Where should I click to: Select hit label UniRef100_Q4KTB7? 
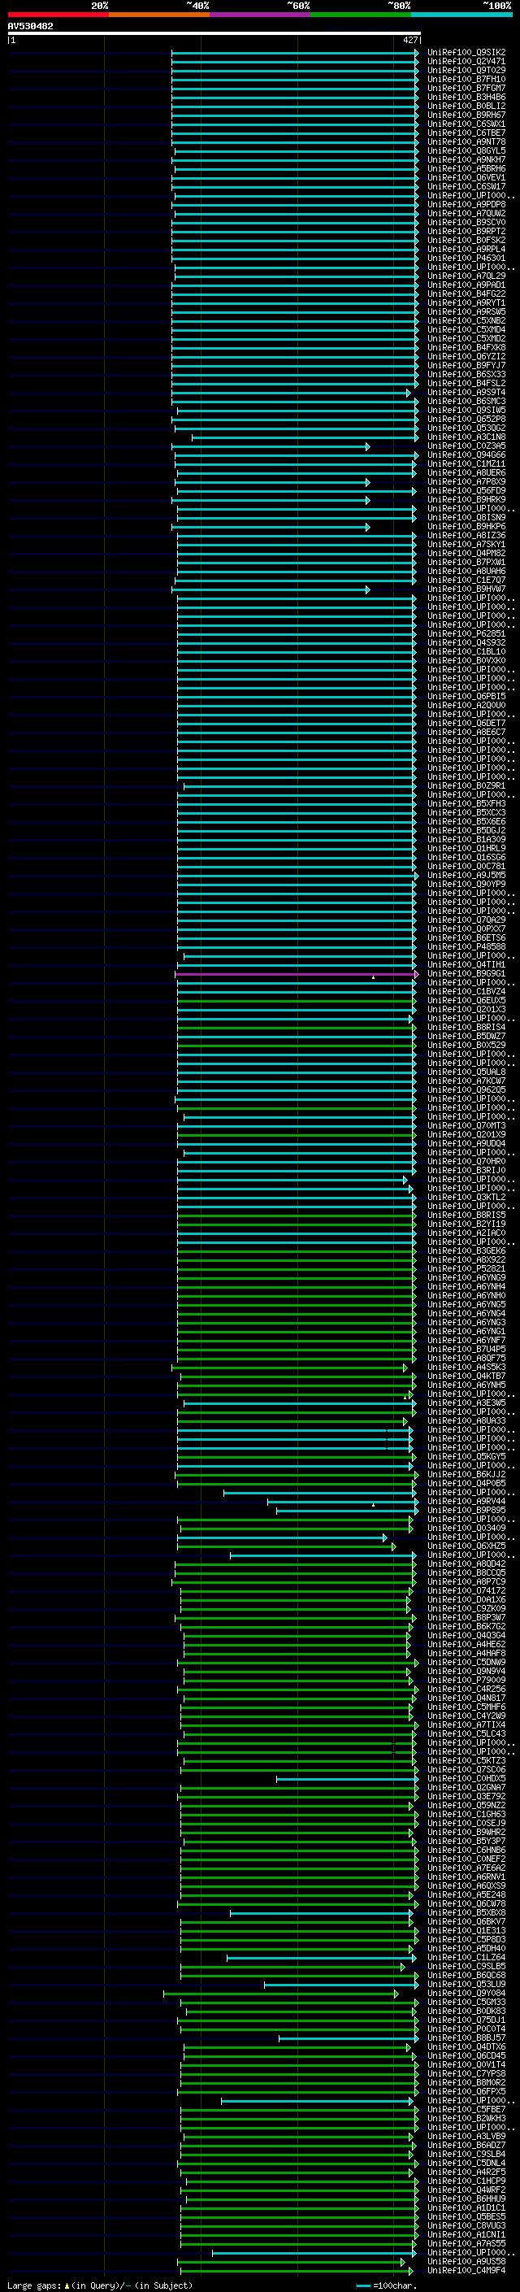pyautogui.click(x=466, y=1377)
